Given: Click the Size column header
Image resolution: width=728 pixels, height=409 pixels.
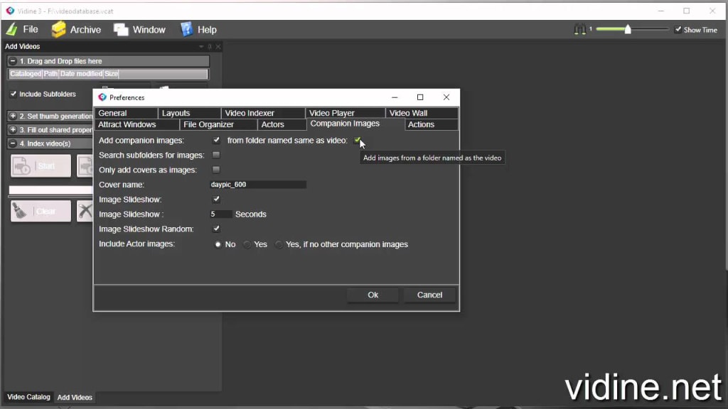Looking at the screenshot, I should (x=111, y=74).
